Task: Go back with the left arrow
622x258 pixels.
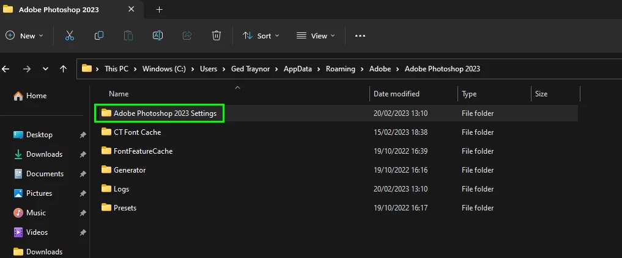Action: tap(6, 69)
